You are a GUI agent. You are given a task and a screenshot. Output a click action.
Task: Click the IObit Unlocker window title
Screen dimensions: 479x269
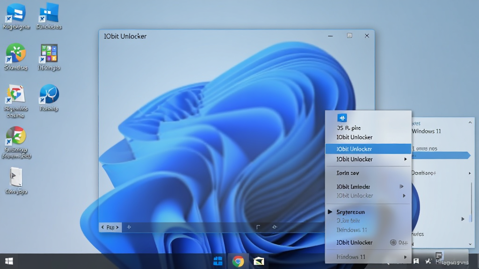click(125, 36)
